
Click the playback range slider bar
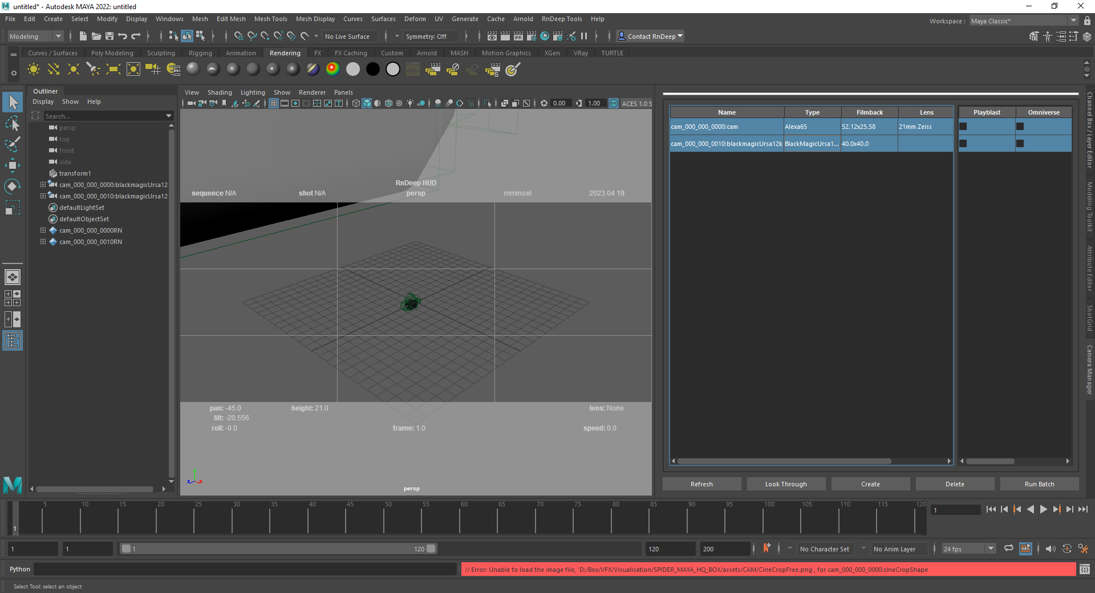278,549
